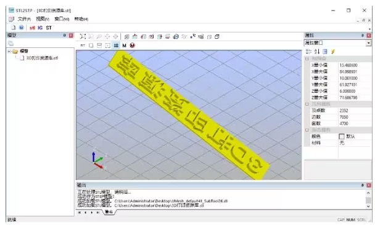This screenshot has height=225, width=375.
Task: Click the Y最大值 value 61.927101
Action: [348, 85]
